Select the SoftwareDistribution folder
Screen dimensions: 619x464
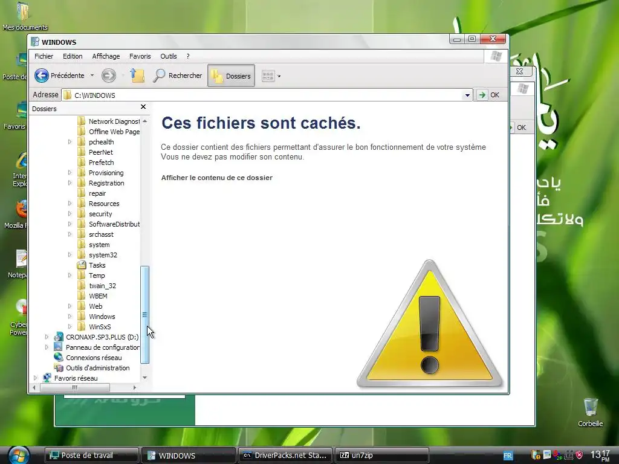(109, 224)
